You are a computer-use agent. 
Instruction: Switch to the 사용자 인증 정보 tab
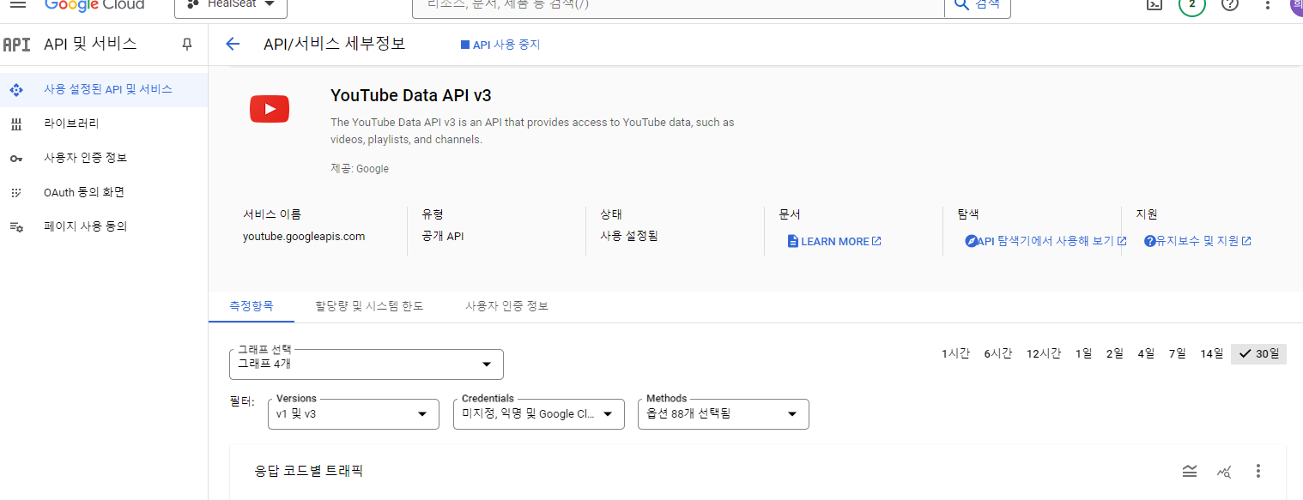(506, 305)
